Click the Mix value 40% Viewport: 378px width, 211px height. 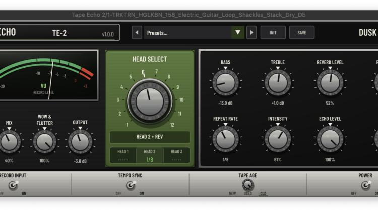tap(9, 161)
